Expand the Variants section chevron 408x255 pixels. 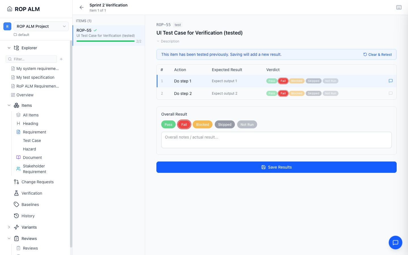click(x=9, y=227)
